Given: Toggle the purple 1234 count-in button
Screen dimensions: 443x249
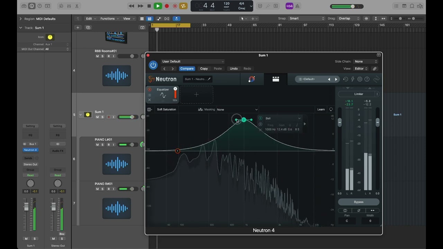Looking at the screenshot, I should coord(289,6).
